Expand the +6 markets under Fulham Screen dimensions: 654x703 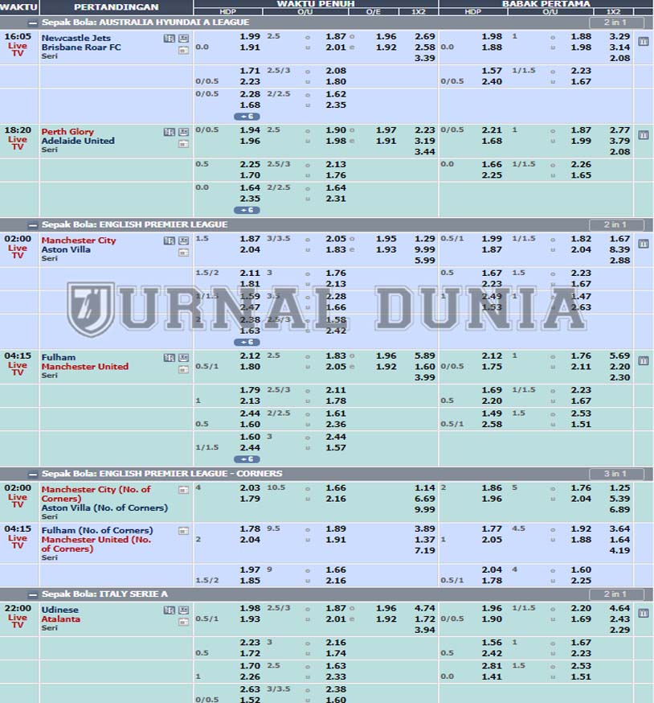(x=247, y=459)
